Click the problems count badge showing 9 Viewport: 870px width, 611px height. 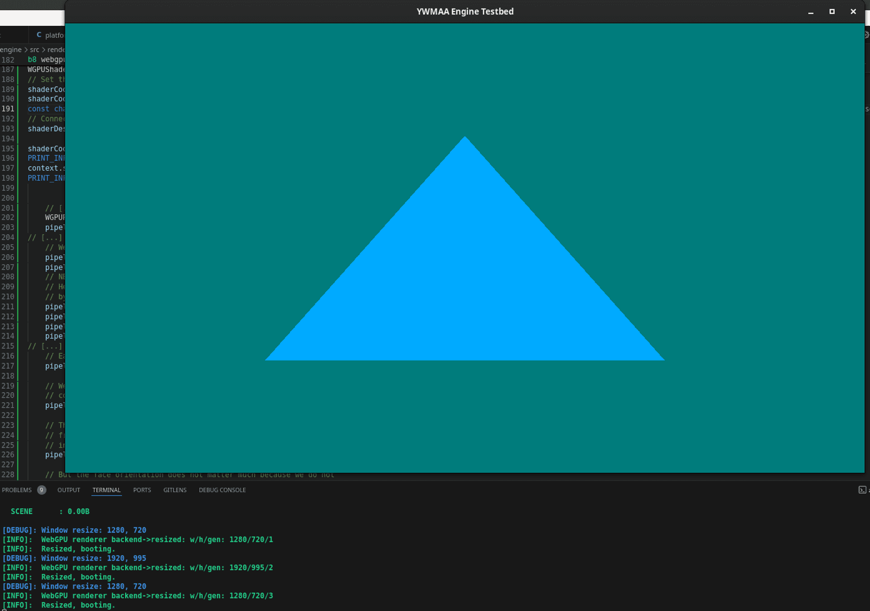pos(41,490)
